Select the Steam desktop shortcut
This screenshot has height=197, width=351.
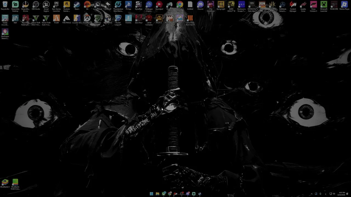point(77,6)
